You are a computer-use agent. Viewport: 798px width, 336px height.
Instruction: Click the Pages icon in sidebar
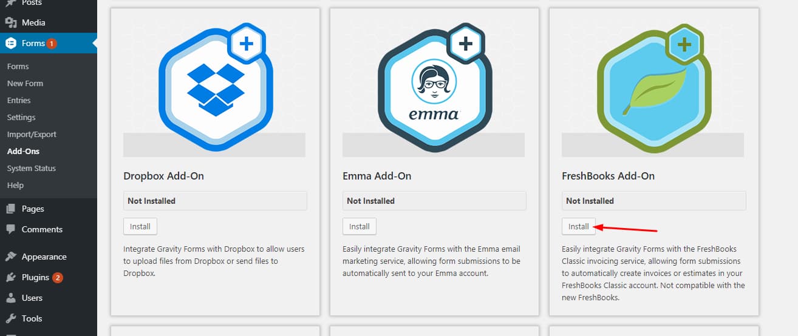click(11, 209)
